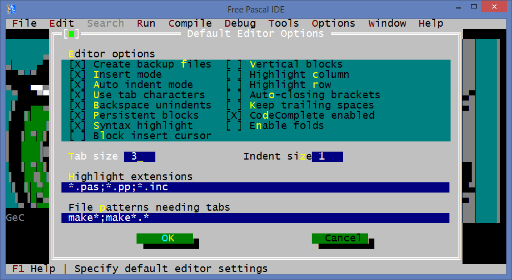Dismiss dialog with the Cancel button
This screenshot has height=280, width=512.
click(340, 239)
